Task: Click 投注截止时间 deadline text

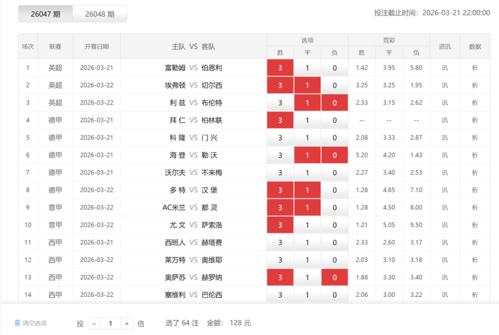Action: click(432, 12)
